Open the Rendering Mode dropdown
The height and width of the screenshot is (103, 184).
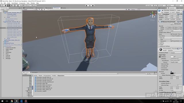point(176,53)
